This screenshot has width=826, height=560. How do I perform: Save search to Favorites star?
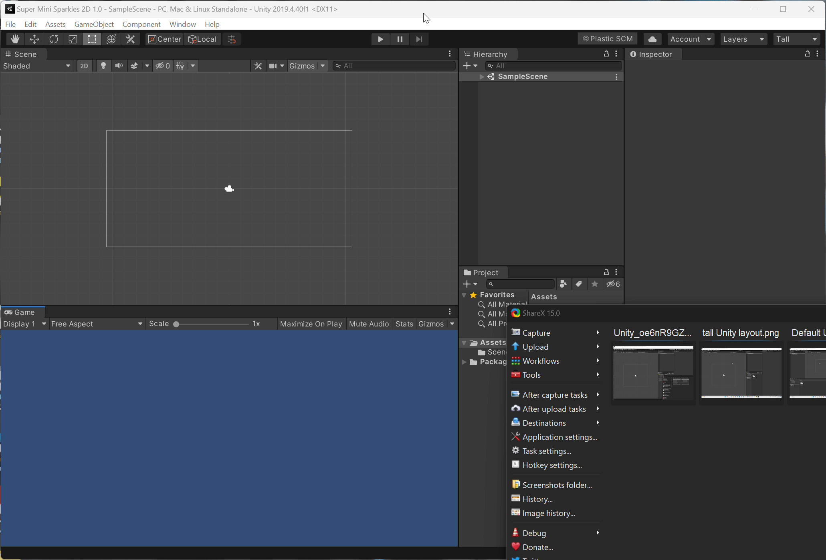pyautogui.click(x=595, y=284)
